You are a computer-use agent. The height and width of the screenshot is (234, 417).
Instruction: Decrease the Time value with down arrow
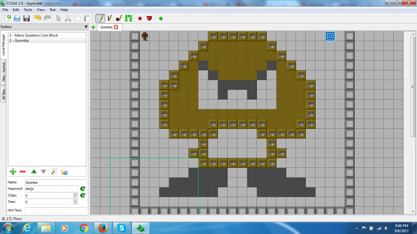75,203
